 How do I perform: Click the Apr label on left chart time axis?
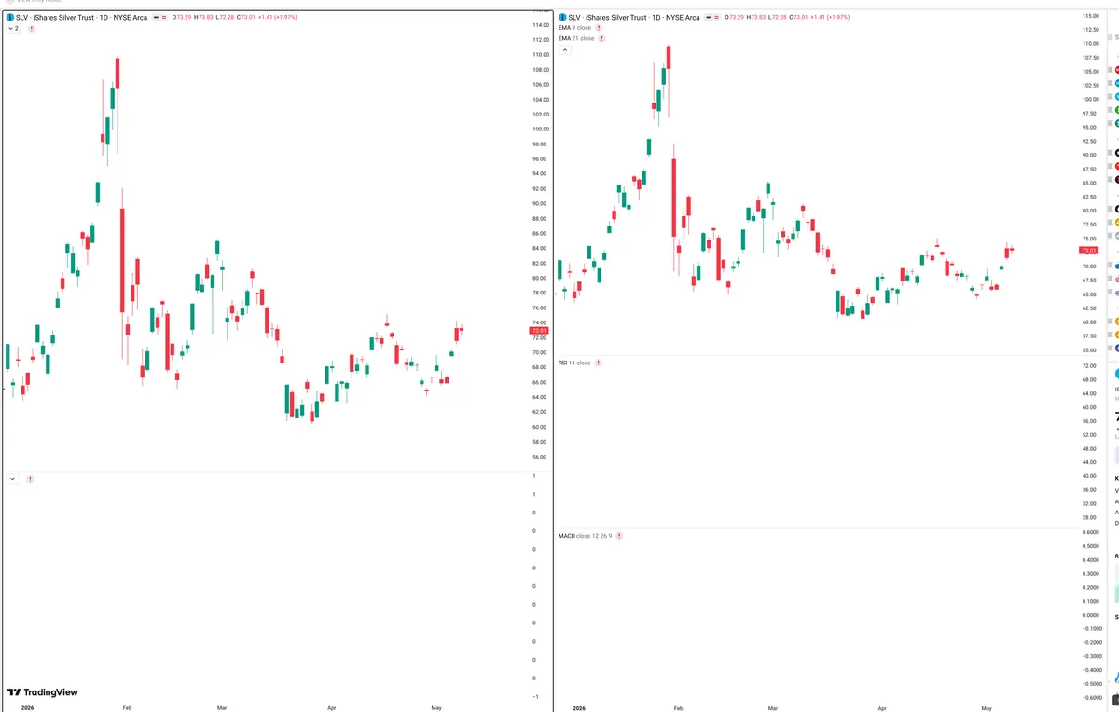[x=331, y=708]
